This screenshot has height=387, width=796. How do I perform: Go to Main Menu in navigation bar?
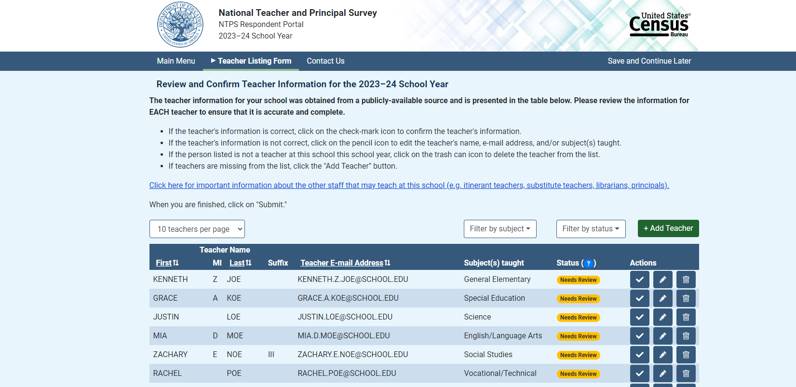pyautogui.click(x=176, y=61)
